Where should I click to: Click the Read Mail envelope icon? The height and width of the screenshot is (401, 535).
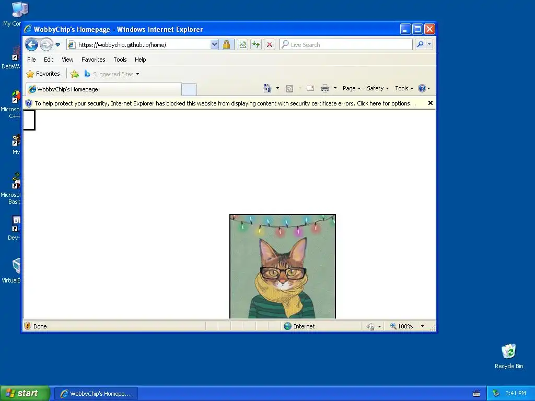(310, 88)
